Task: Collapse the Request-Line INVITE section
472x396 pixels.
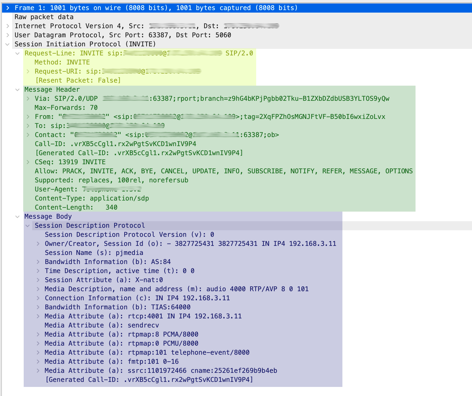Action: click(17, 53)
